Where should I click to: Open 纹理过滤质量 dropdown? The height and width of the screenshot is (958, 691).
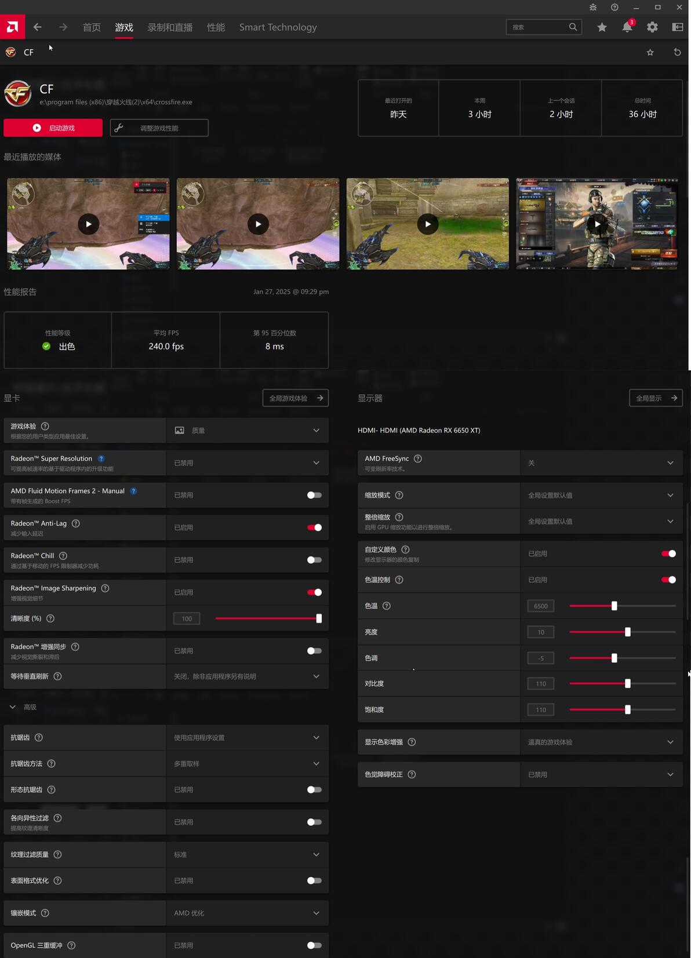click(248, 855)
